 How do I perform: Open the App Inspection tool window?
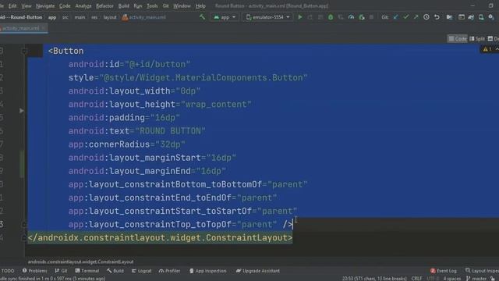click(208, 271)
